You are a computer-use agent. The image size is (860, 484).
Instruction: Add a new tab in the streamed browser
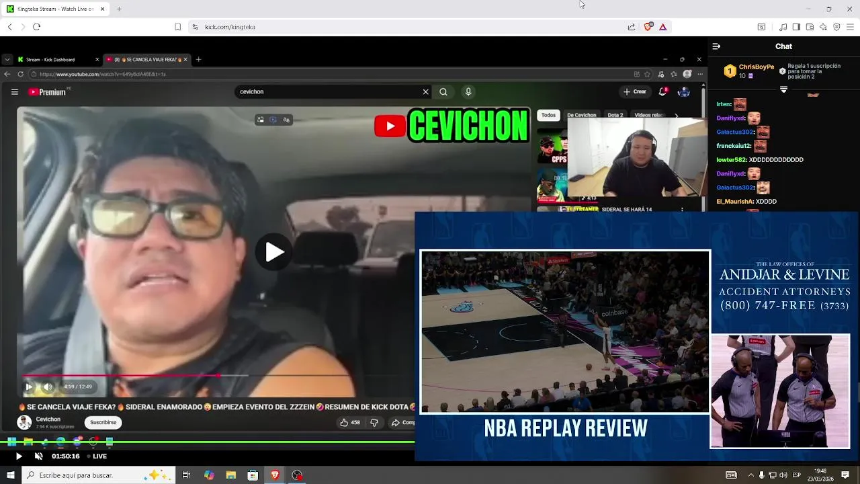click(198, 59)
